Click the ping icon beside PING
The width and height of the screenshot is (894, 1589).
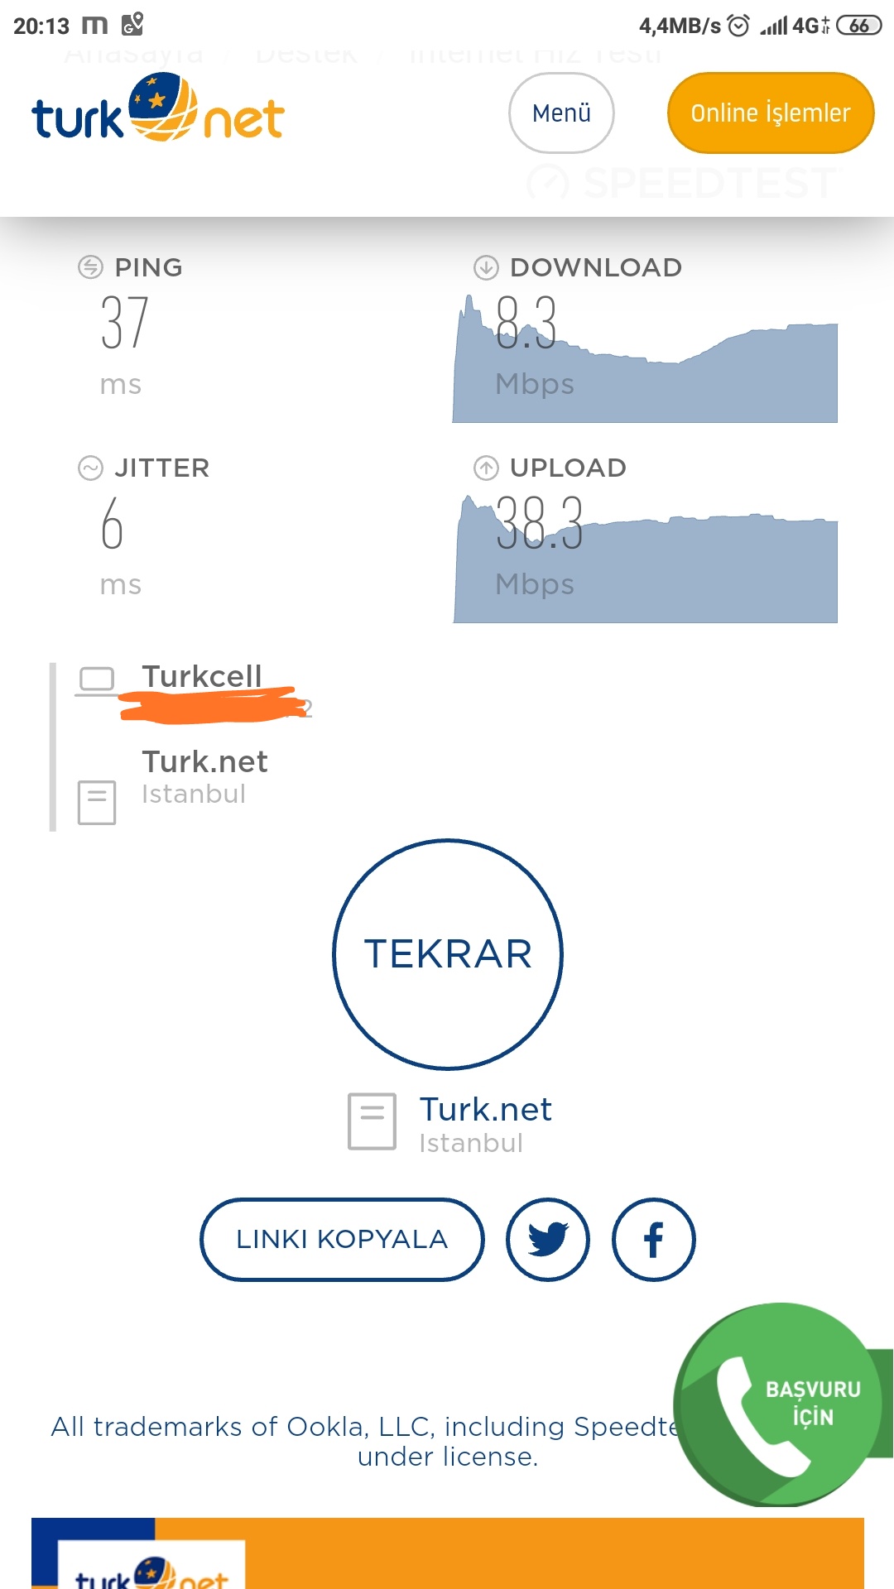[x=90, y=267]
